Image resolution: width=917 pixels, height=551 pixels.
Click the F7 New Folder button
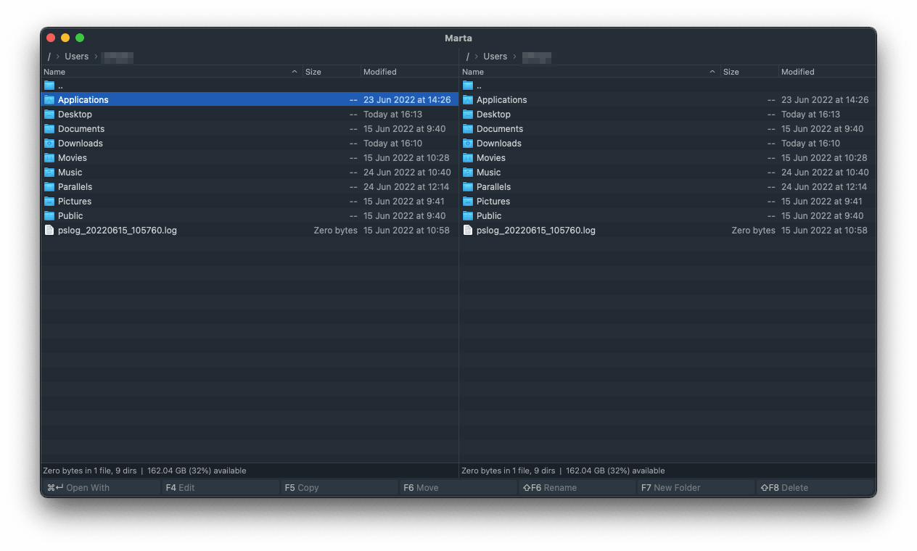696,487
